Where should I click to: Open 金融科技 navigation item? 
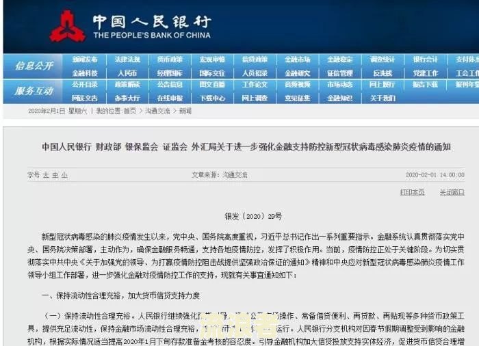(85, 73)
